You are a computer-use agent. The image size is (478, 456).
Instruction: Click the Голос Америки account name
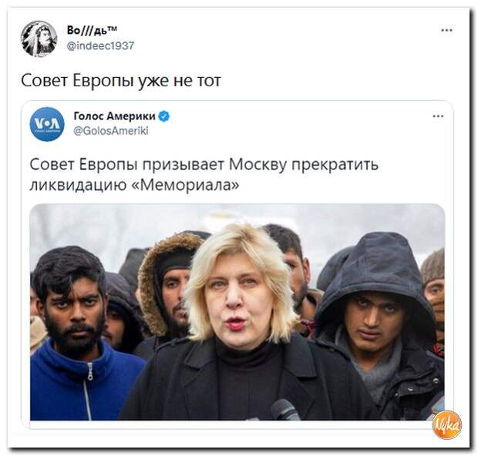(x=115, y=116)
